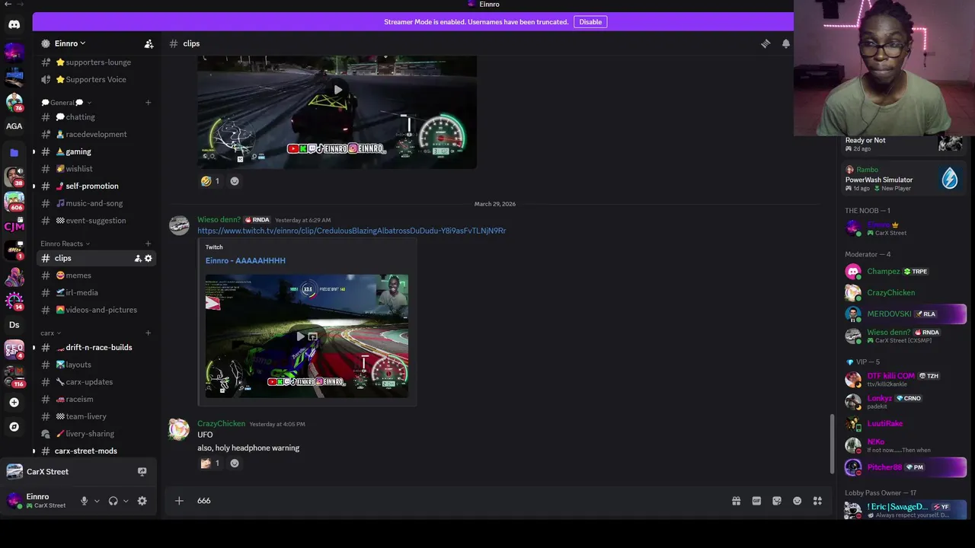Open member LuutiRake in member list
Image resolution: width=975 pixels, height=548 pixels.
(905, 423)
